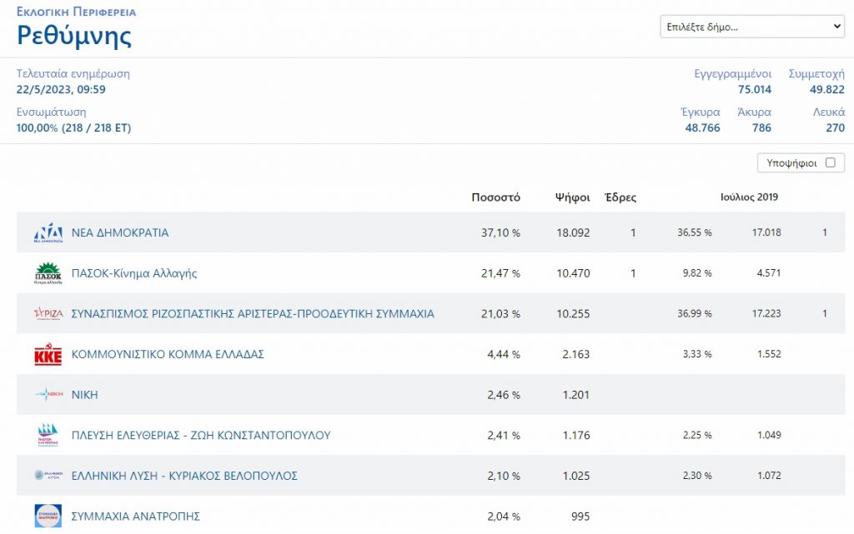The height and width of the screenshot is (534, 854).
Task: Click the Ποσοστό column header
Action: tap(495, 197)
